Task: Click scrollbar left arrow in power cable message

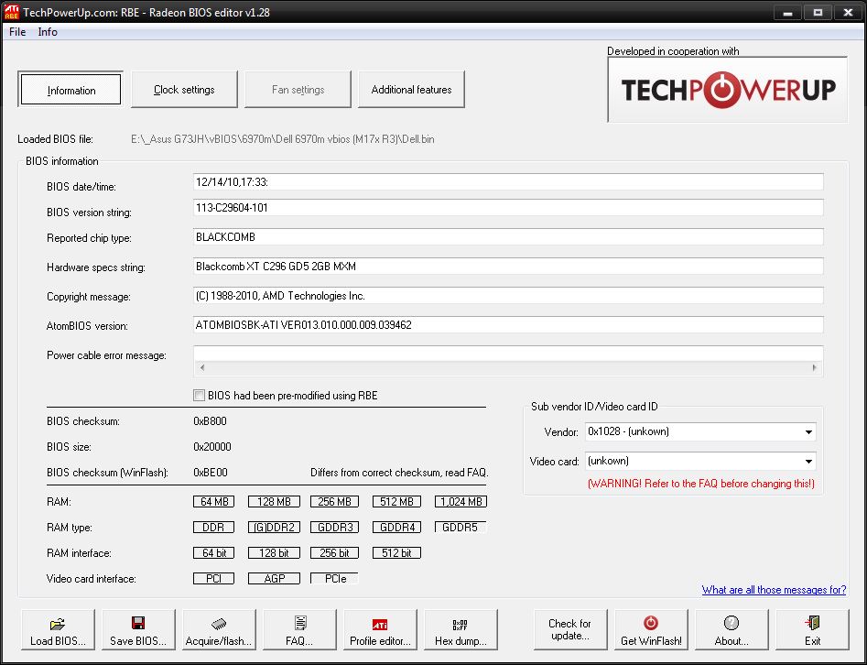Action: pyautogui.click(x=202, y=367)
